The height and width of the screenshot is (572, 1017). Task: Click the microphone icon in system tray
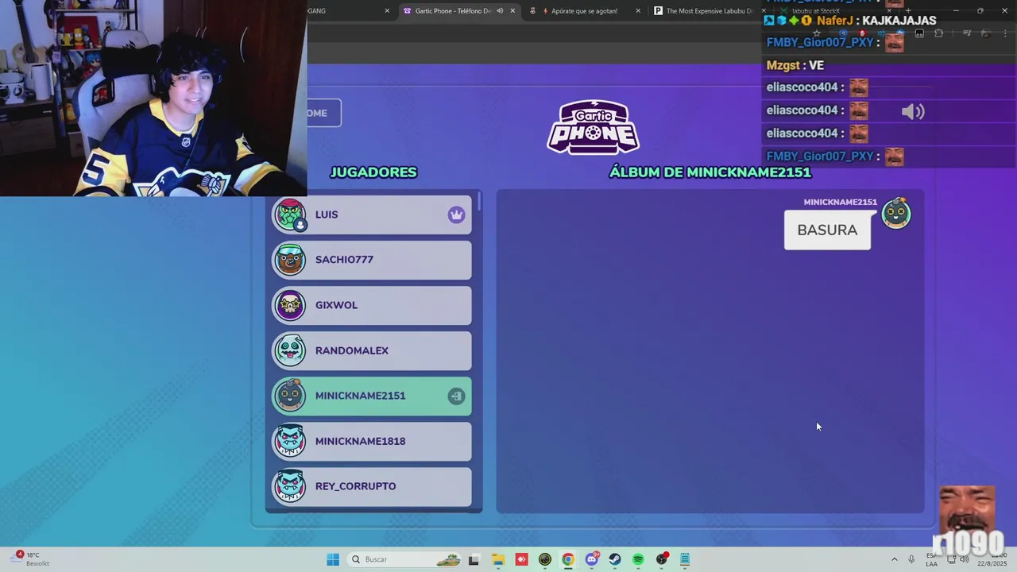(x=911, y=559)
